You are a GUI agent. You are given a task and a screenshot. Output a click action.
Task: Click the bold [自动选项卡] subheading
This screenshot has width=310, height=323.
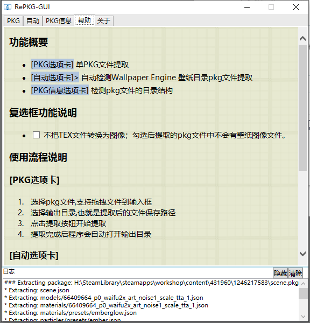(34, 255)
